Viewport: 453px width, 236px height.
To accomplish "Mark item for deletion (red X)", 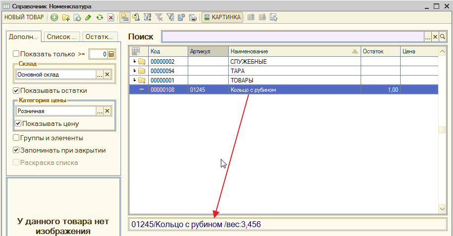I will [111, 18].
